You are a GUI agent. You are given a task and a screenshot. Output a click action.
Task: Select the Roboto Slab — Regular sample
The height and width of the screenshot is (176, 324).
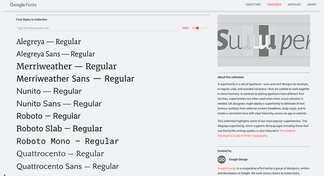(59, 129)
